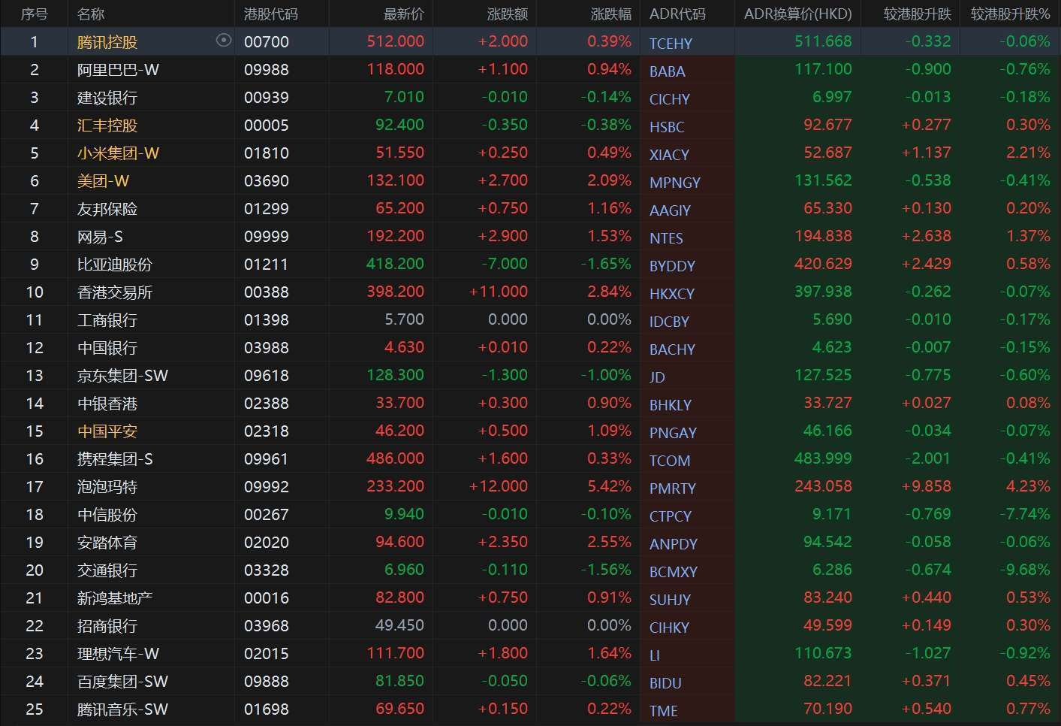
Task: Open 理想汽车-W stock entry
Action: tap(119, 654)
